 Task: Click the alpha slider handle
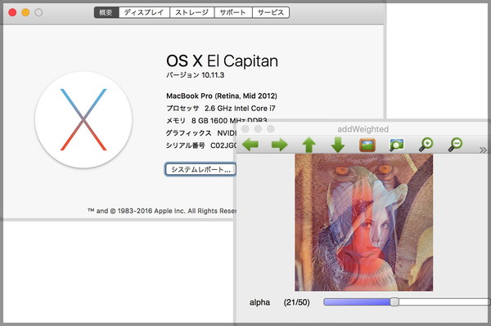pos(394,302)
